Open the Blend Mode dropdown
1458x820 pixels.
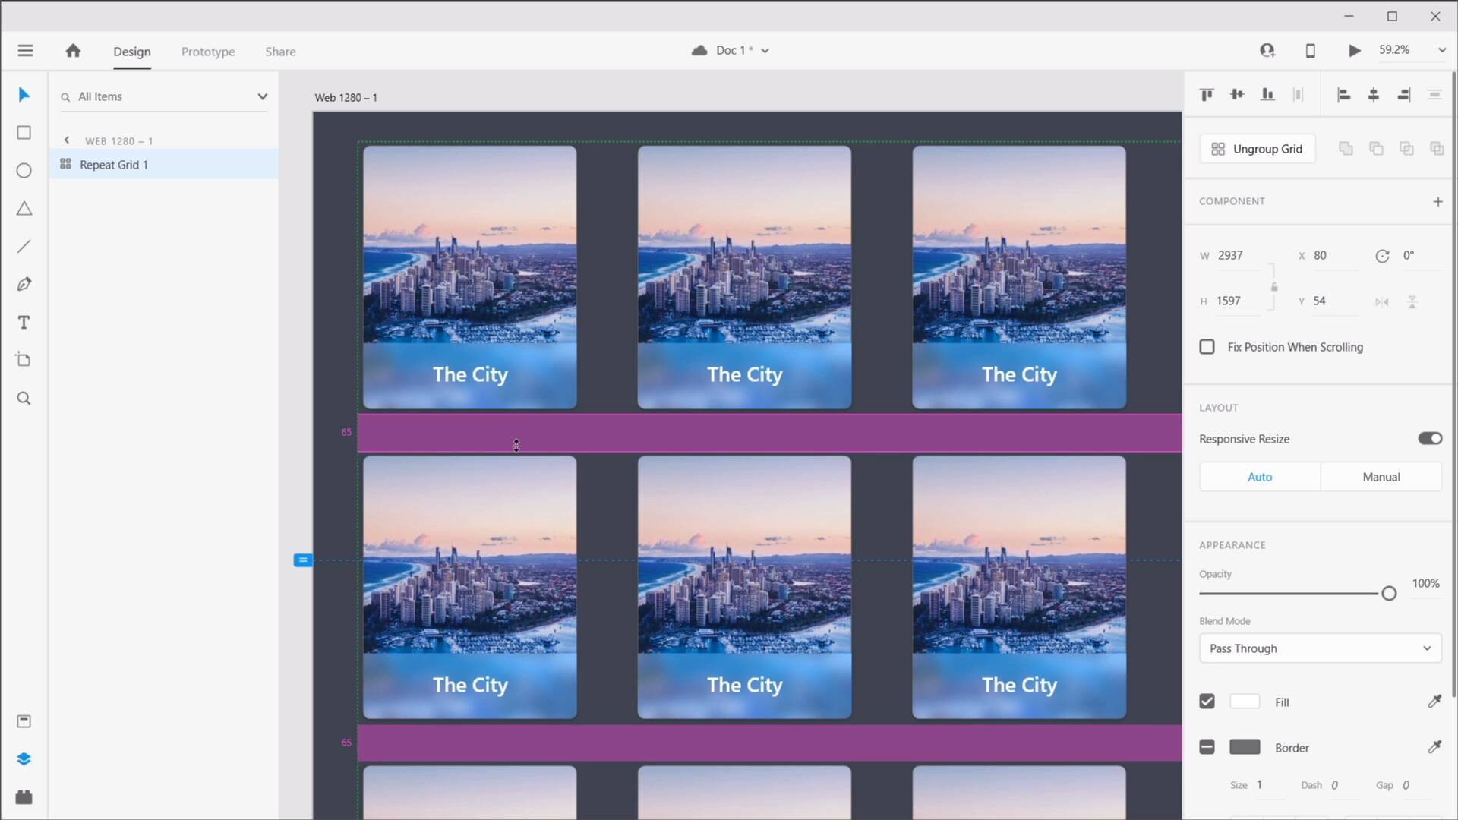[x=1320, y=648]
